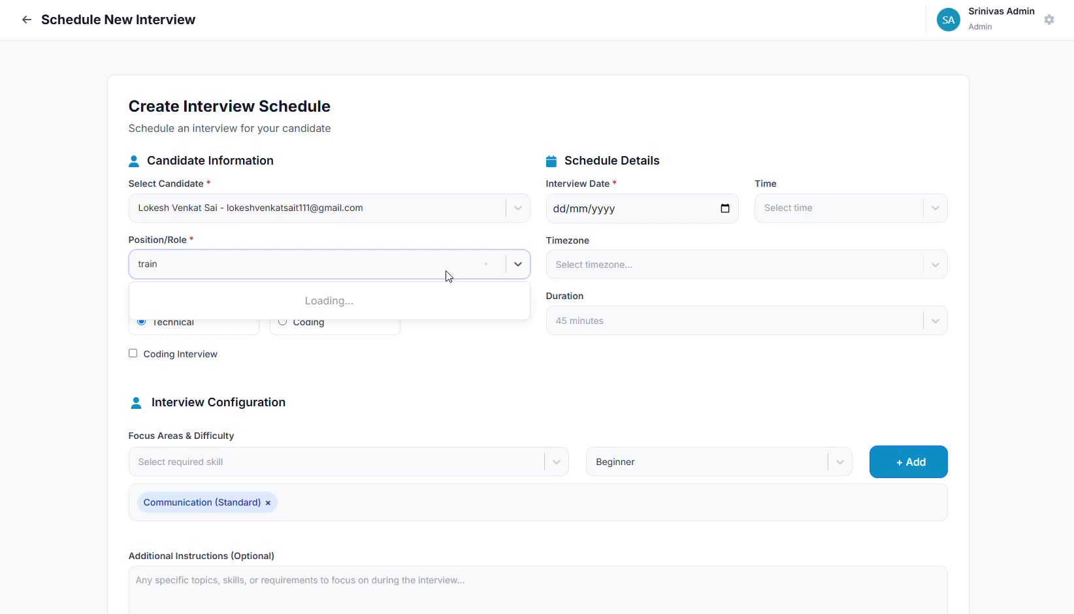Go back using the arrow icon
The height and width of the screenshot is (614, 1074).
pos(27,20)
